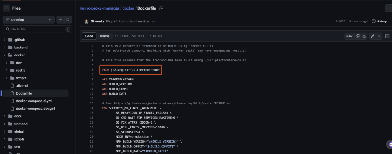The image size is (392, 154).
Task: Open the 6twenty author profile link
Action: [97, 21]
